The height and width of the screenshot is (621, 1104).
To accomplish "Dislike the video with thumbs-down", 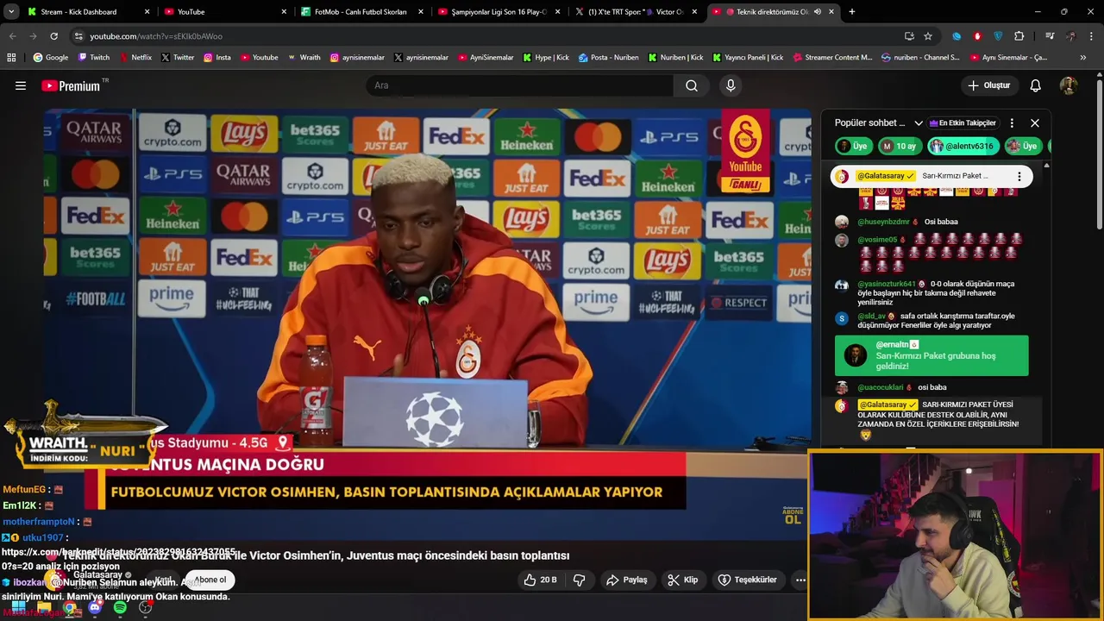I will [580, 580].
